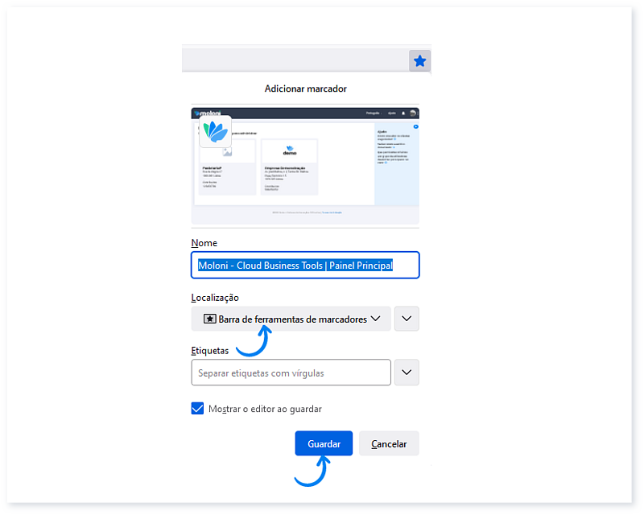Click the blue circular icon atop the Ajuda panel
The image size is (644, 515).
click(x=415, y=126)
